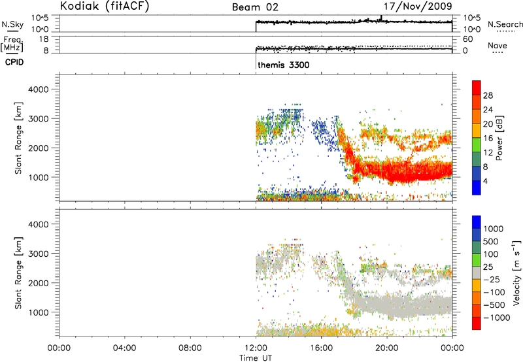The height and width of the screenshot is (362, 523).
Task: Click the '100' tick on the Velocity colorbar
Action: point(491,254)
